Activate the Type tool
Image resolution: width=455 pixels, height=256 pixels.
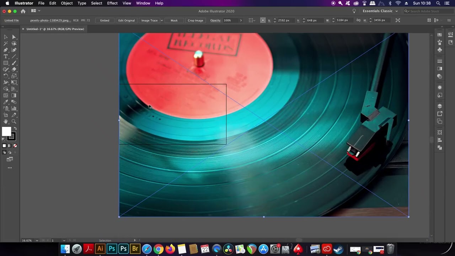click(x=6, y=57)
